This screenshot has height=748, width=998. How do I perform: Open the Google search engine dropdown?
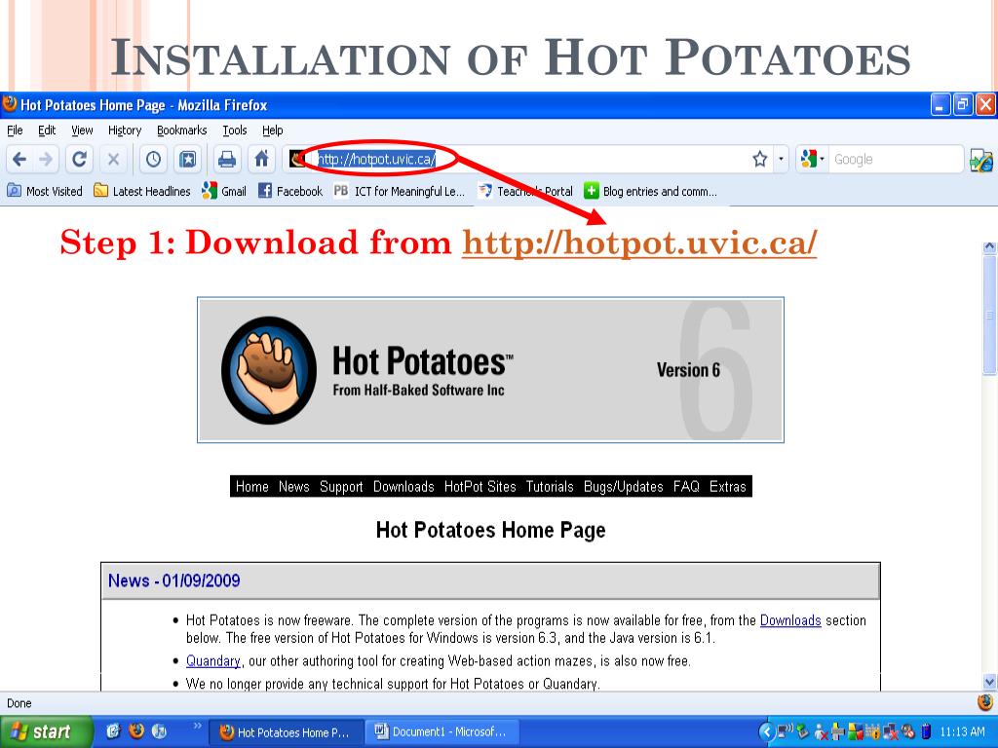click(813, 159)
